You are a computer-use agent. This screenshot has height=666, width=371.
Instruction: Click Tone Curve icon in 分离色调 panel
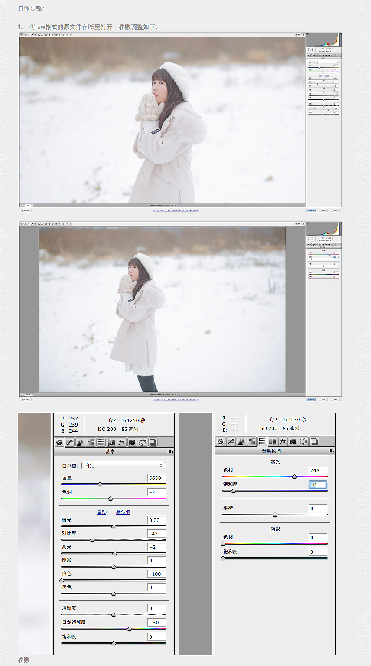point(231,441)
